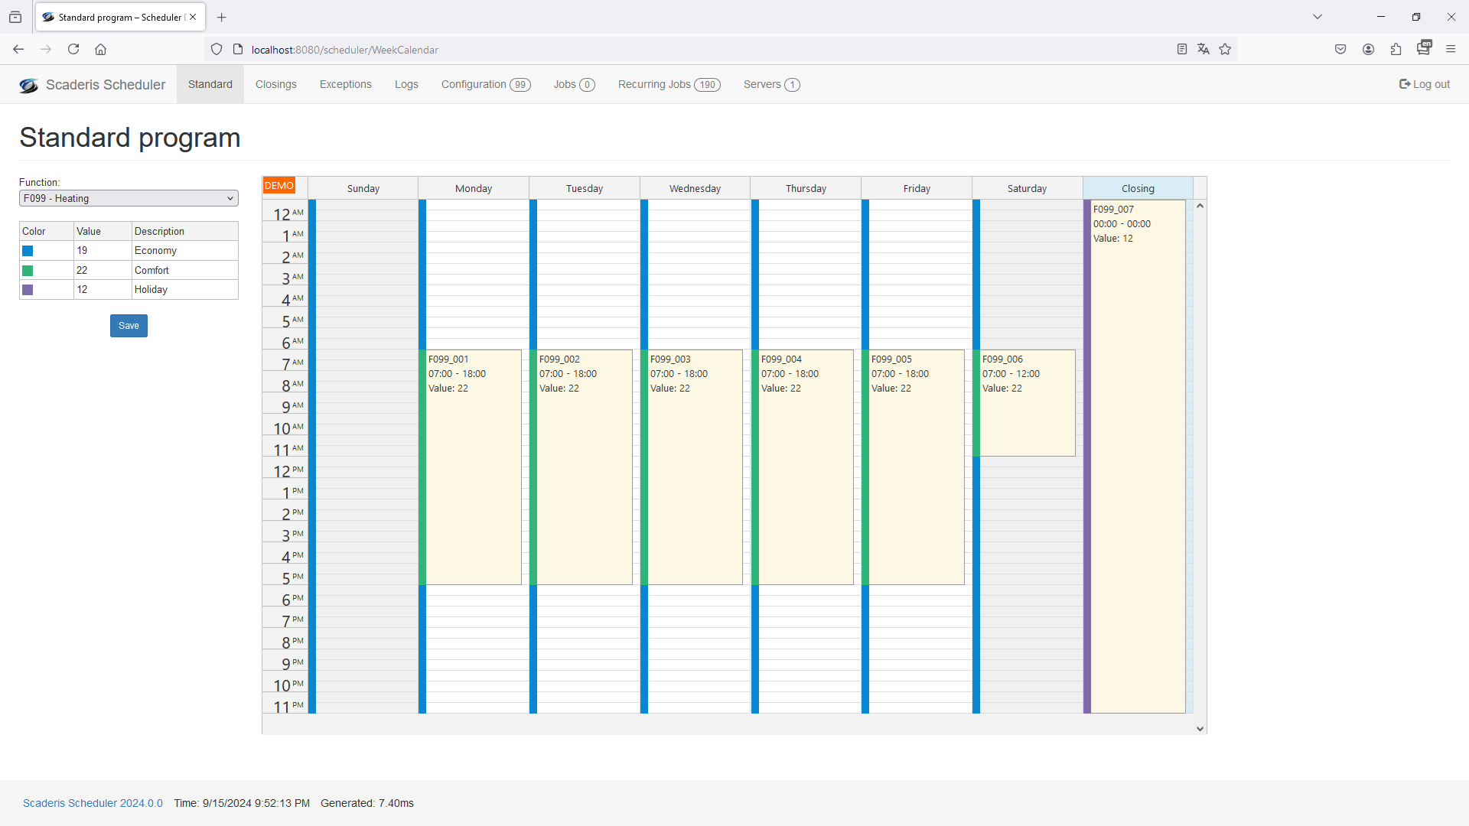Click the Scaderis Scheduler logo icon

pyautogui.click(x=29, y=85)
